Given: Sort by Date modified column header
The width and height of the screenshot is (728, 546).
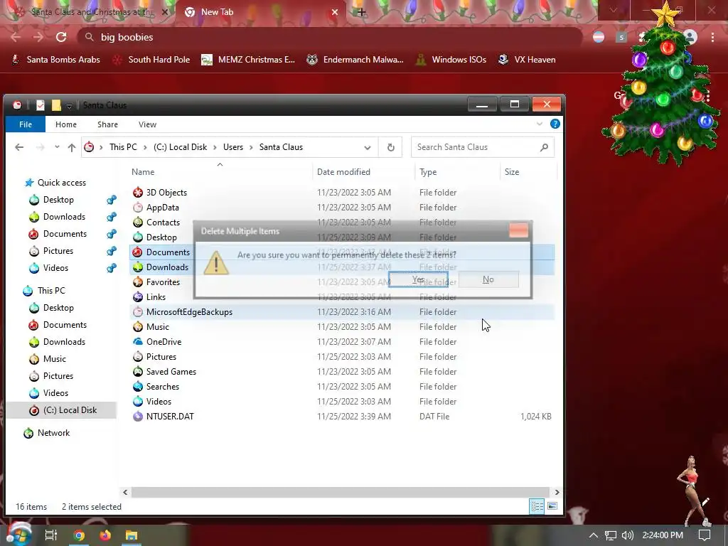Looking at the screenshot, I should [x=343, y=172].
